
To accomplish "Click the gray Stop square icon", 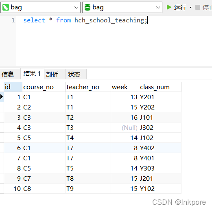I will pos(198,7).
